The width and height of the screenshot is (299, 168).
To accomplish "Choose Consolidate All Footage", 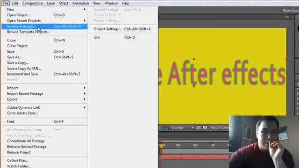I will click(x=44, y=141).
